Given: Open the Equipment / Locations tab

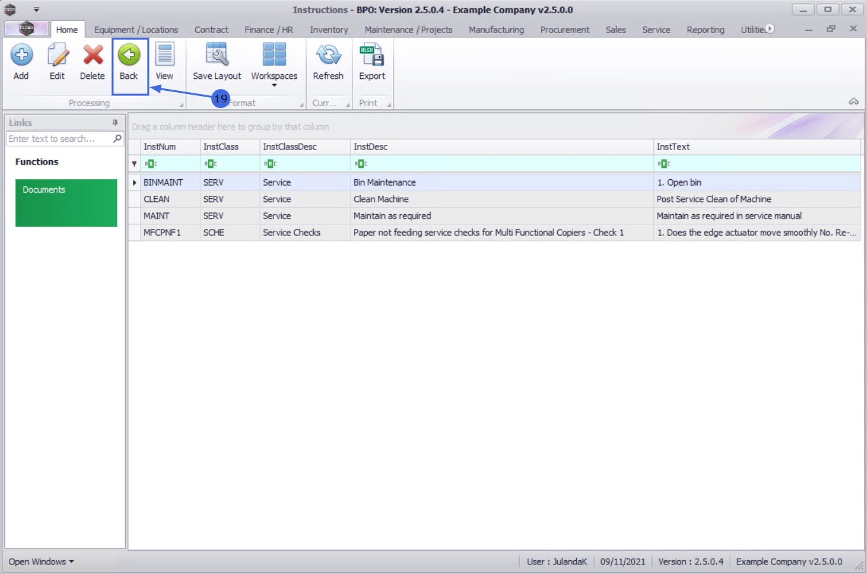Looking at the screenshot, I should click(x=136, y=30).
